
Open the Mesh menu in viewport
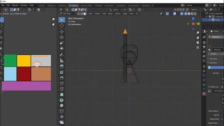coord(110,14)
